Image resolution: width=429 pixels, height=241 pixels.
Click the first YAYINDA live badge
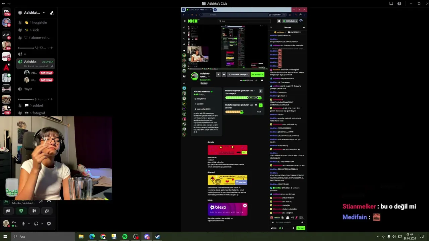46,73
